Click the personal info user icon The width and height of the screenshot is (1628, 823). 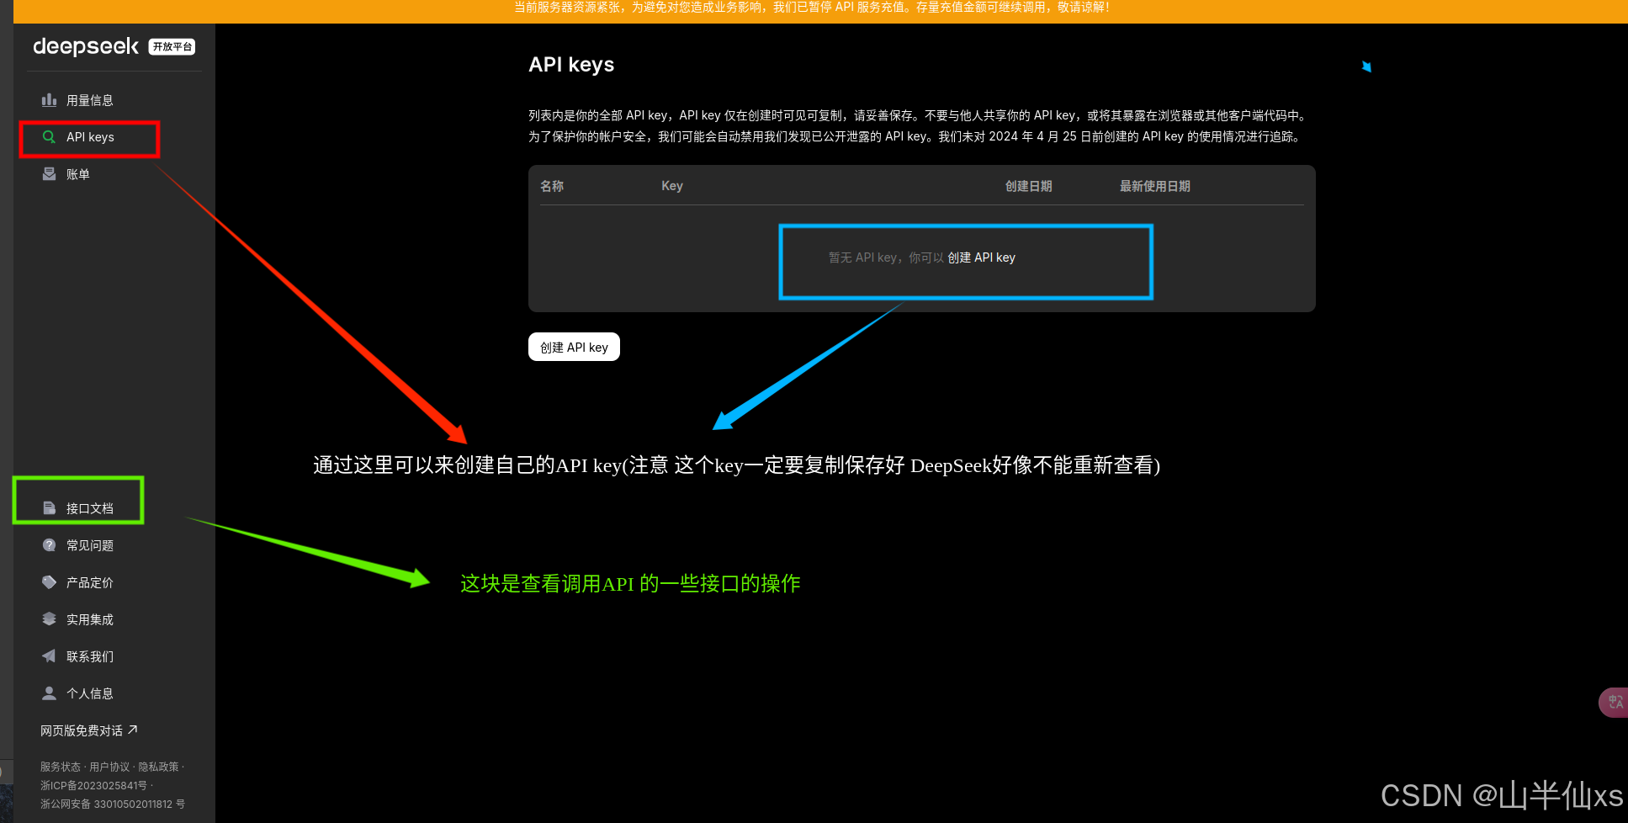click(x=49, y=693)
